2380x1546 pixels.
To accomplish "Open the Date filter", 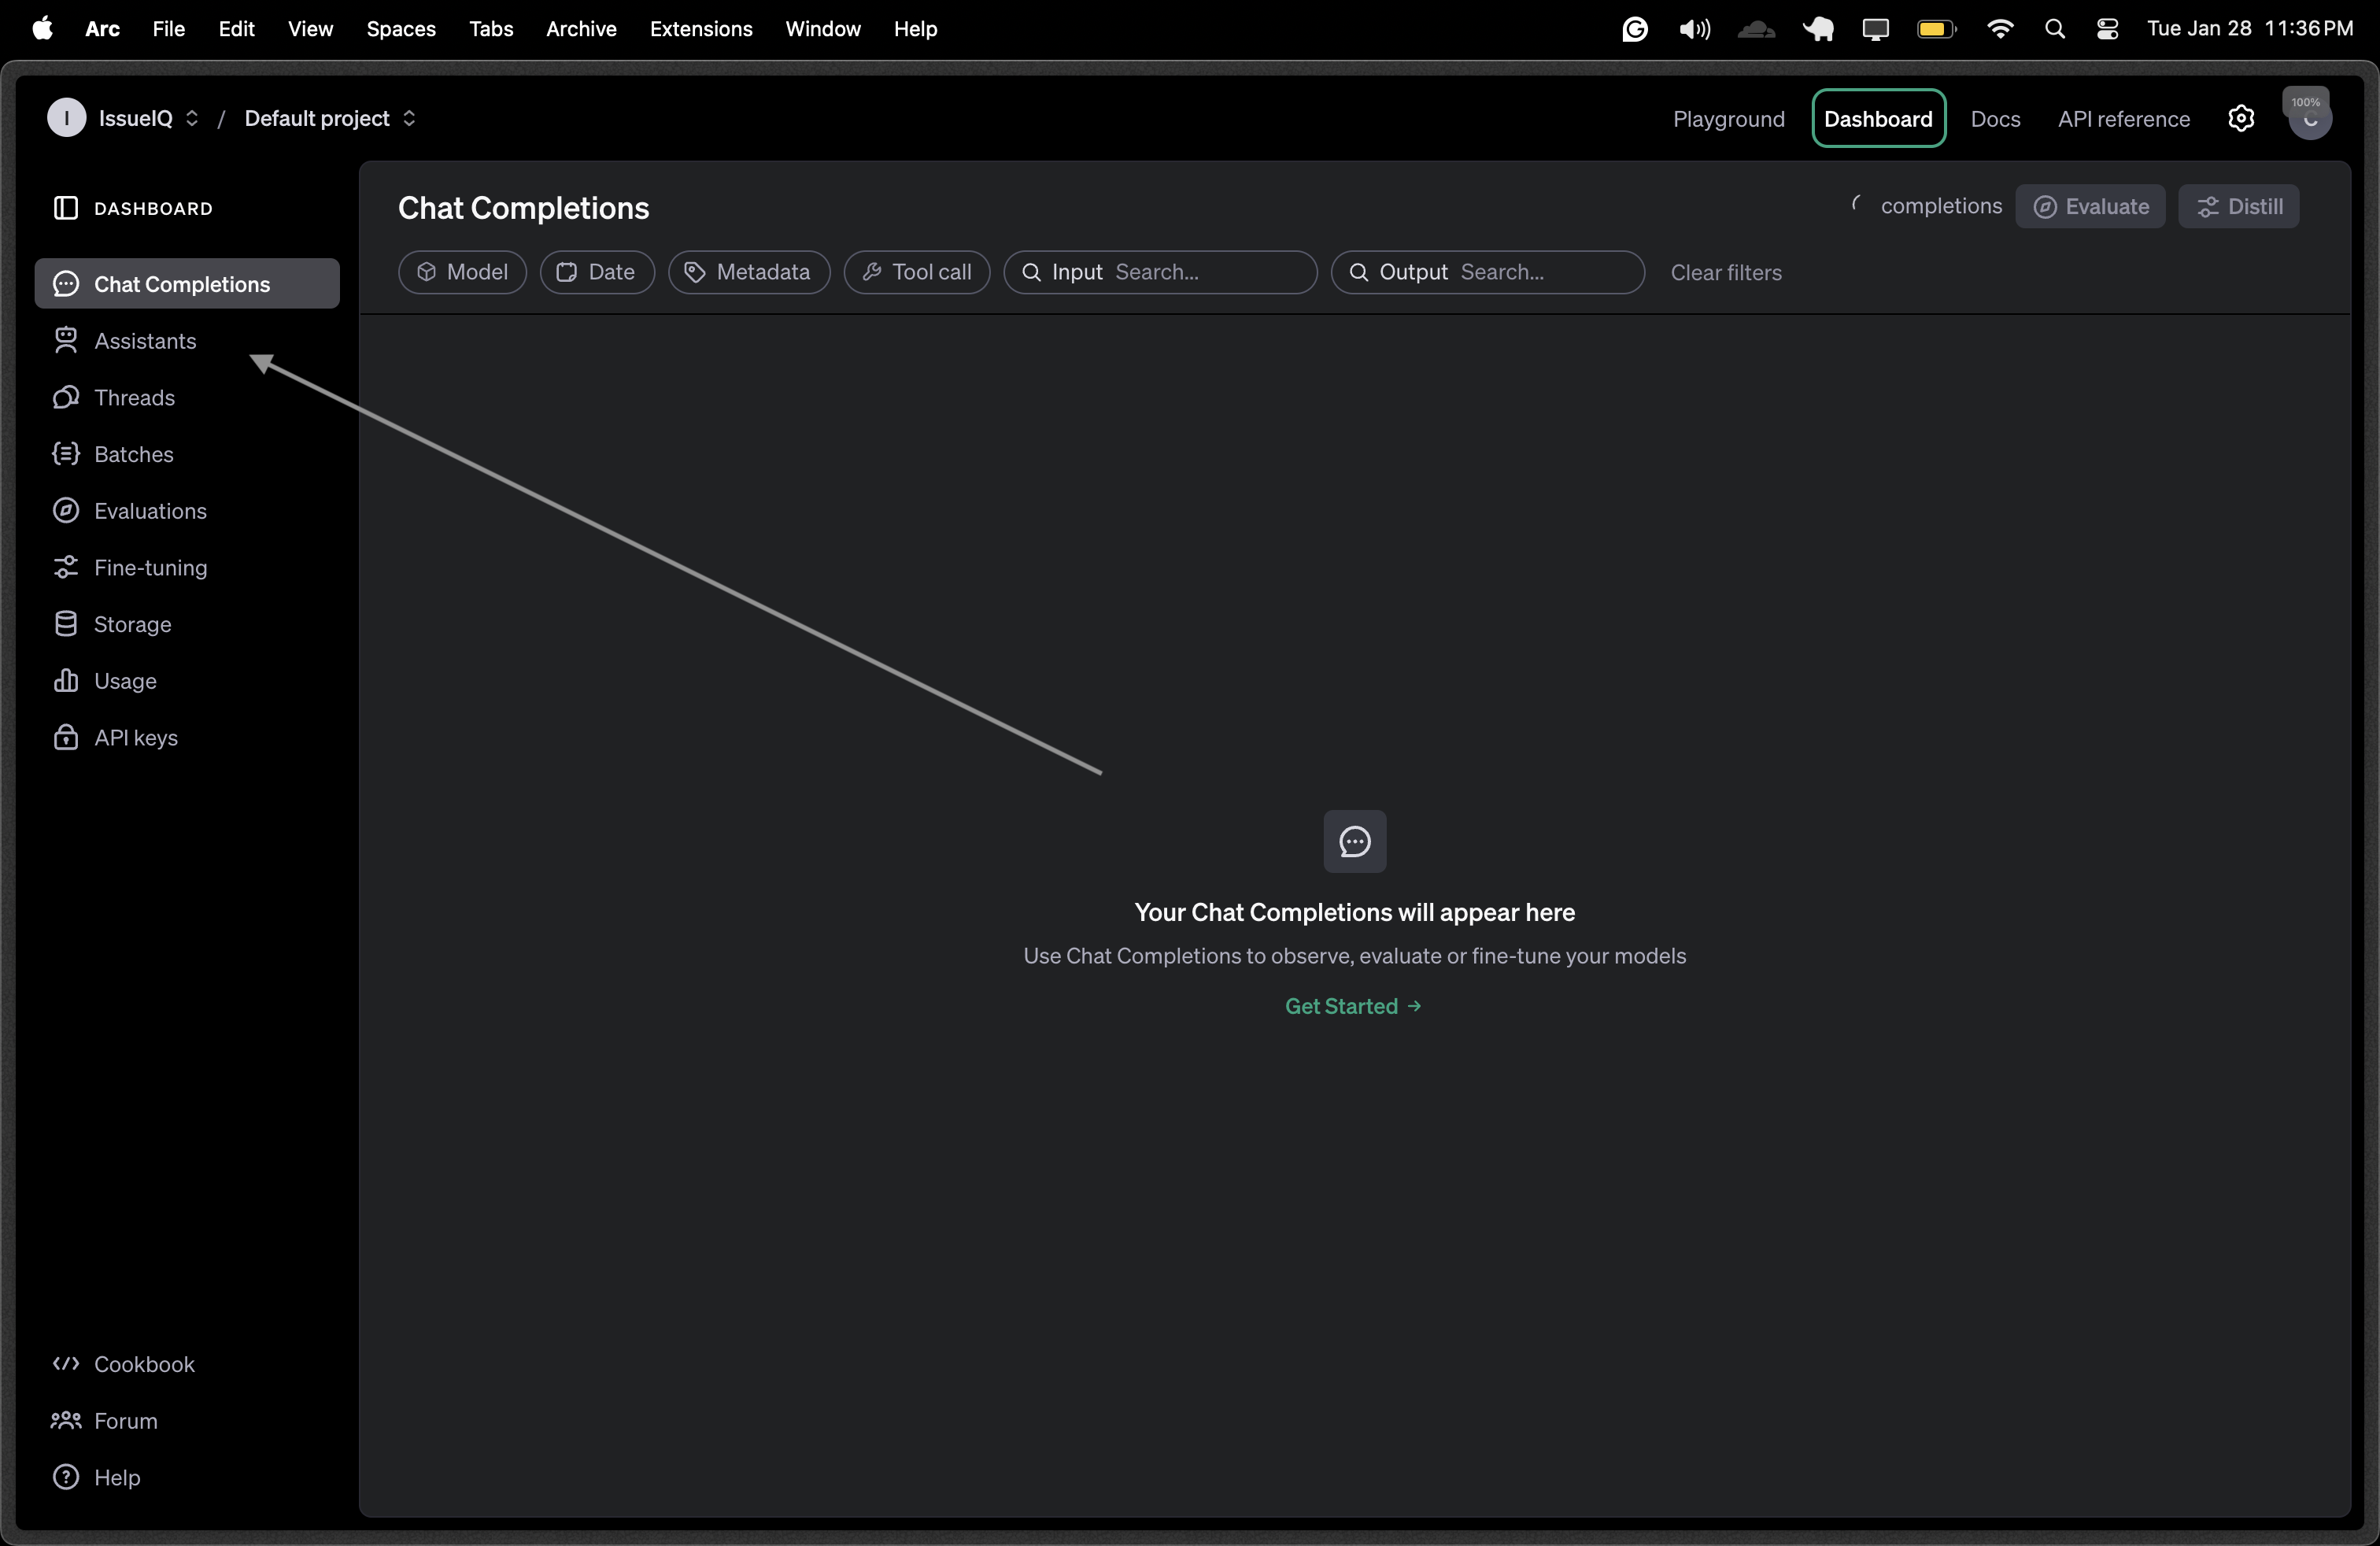I will pos(596,272).
